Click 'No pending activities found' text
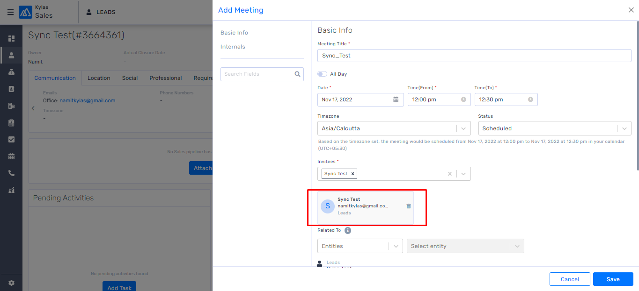 click(119, 274)
